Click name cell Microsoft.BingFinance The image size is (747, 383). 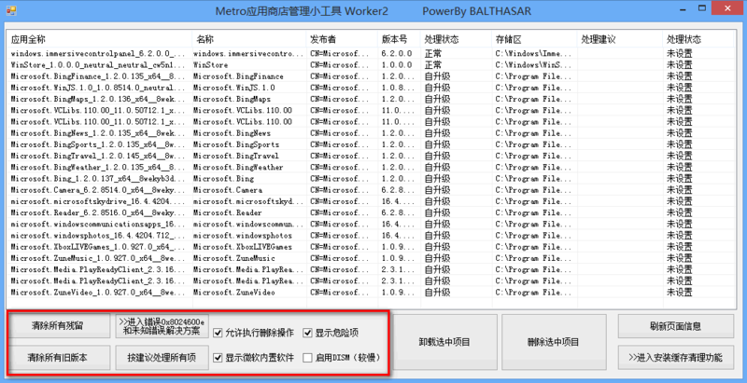point(238,76)
